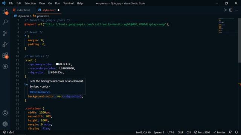The image size is (241, 135).
Task: Open the Run and Debug view
Action: 5,44
